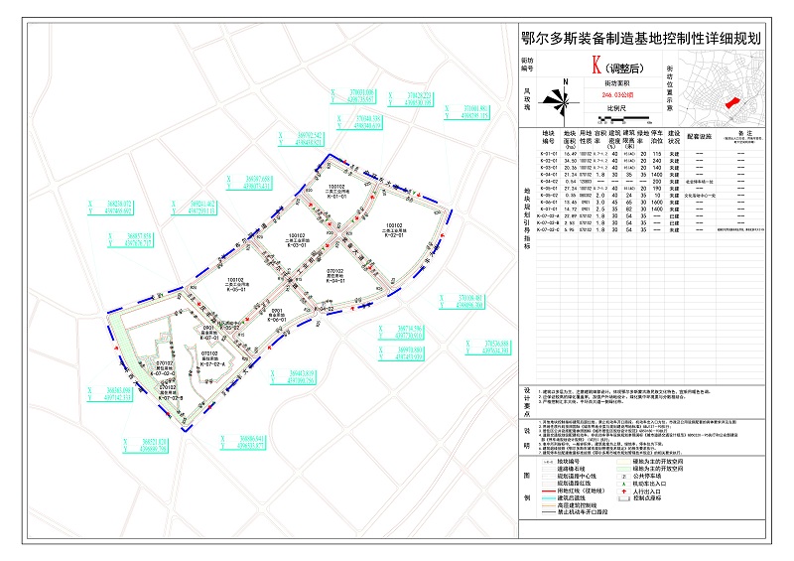
Task: Click the 风玫瑰 label
Action: (527, 100)
